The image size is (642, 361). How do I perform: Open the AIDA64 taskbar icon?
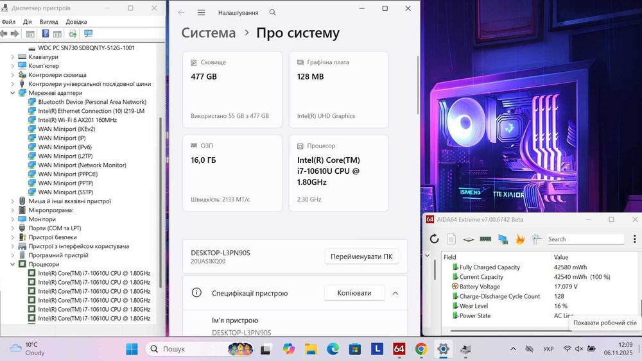pos(399,349)
